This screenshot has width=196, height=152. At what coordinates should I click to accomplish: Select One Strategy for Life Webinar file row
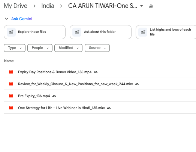point(100,108)
